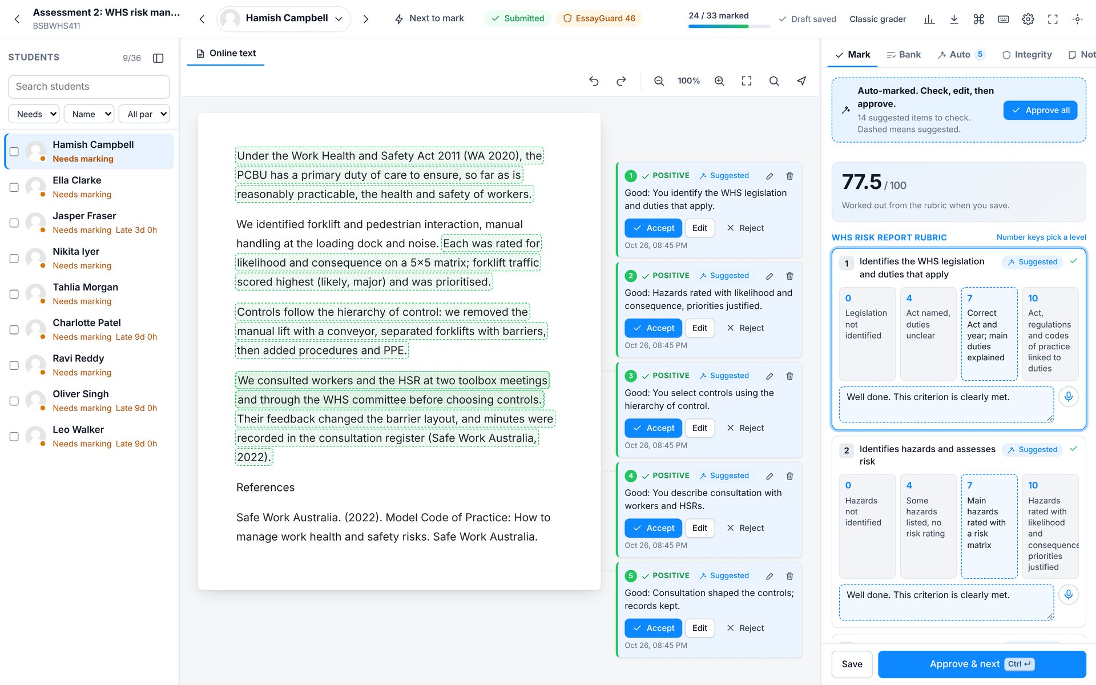Redo the annotation change
This screenshot has width=1096, height=685.
click(x=621, y=81)
